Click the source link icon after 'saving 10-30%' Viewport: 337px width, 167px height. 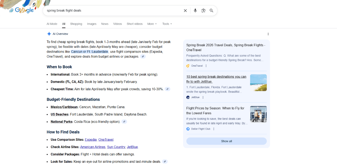pos(167,89)
